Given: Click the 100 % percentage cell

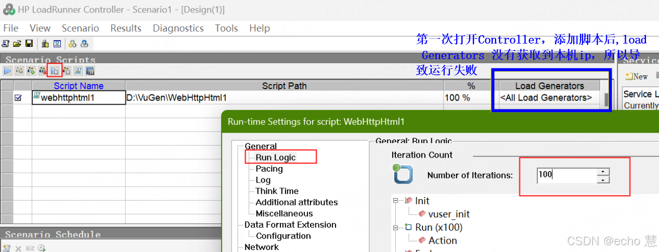Looking at the screenshot, I should [471, 97].
